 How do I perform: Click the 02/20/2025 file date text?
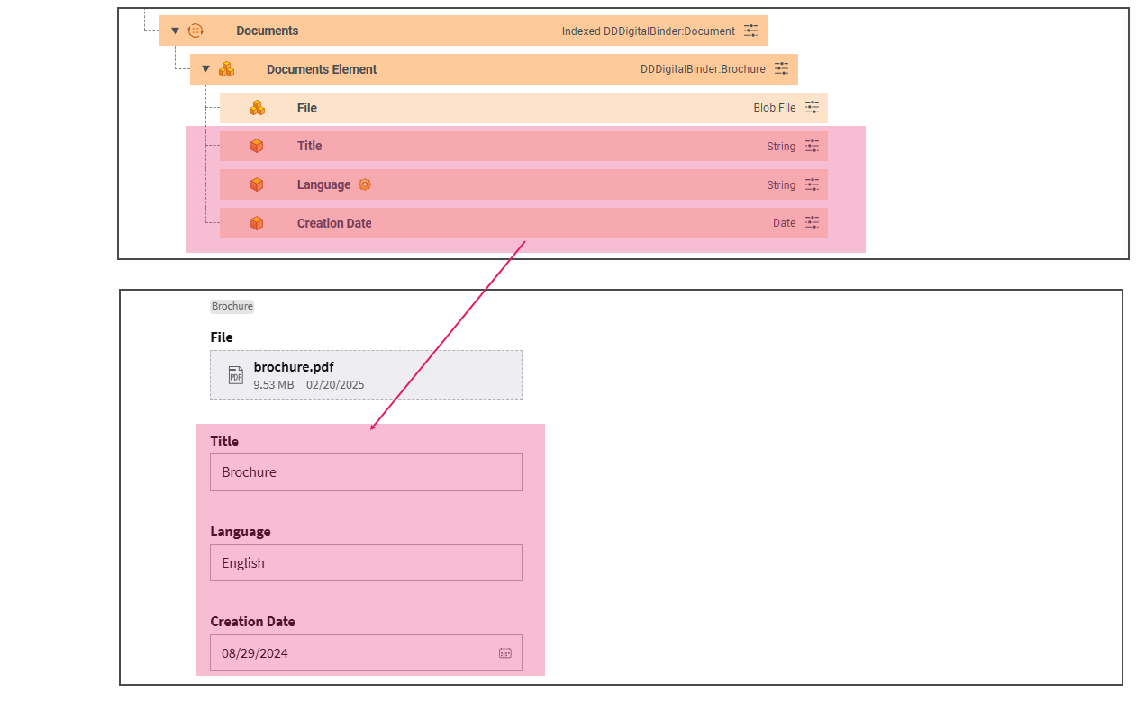[x=335, y=384]
